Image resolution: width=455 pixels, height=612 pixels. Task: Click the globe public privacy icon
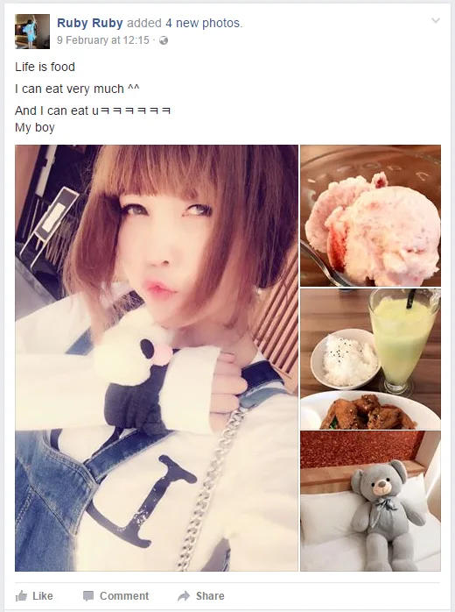coord(164,40)
